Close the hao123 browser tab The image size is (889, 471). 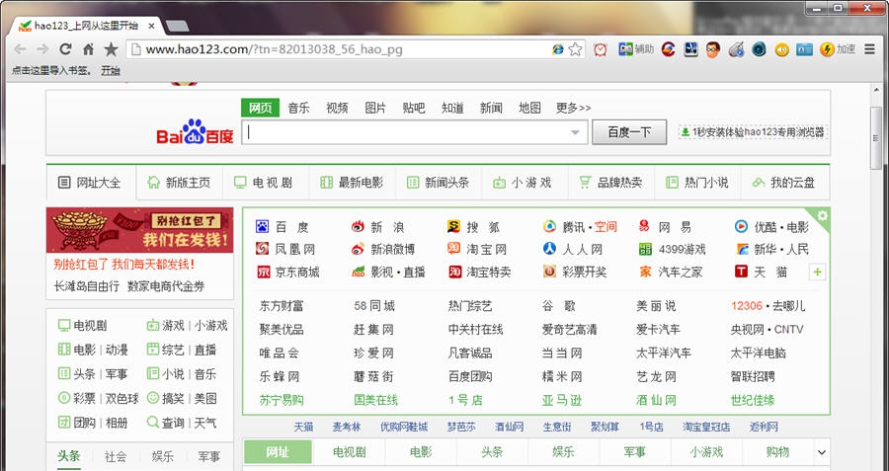[x=152, y=26]
